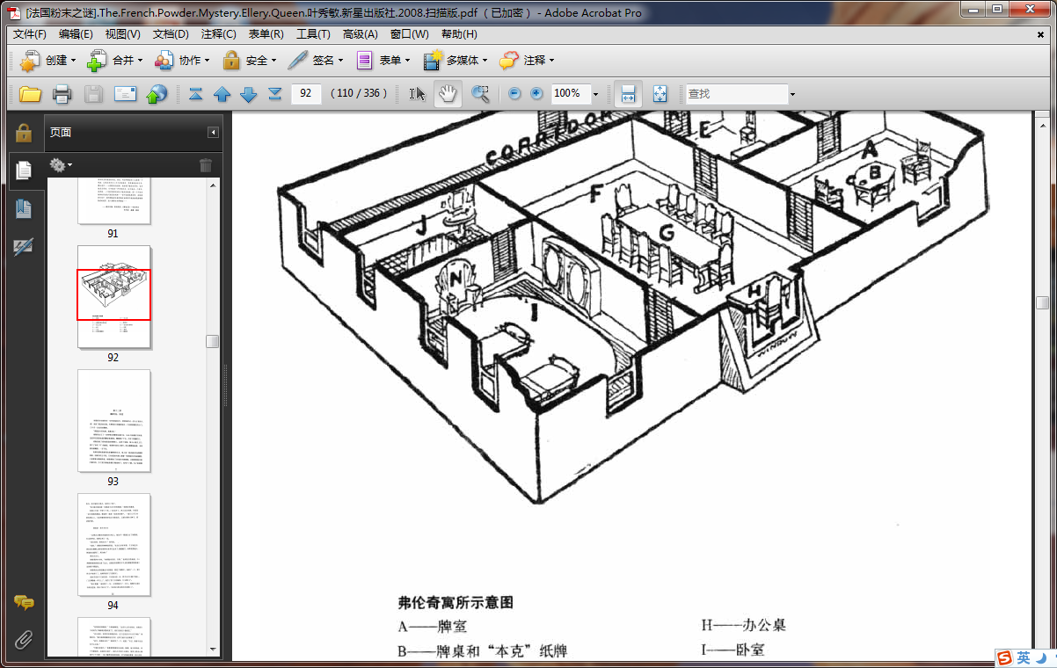Toggle scrolling page fit-width mode

(628, 94)
